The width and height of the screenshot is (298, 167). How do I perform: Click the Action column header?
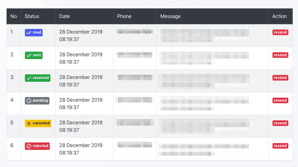tap(279, 16)
